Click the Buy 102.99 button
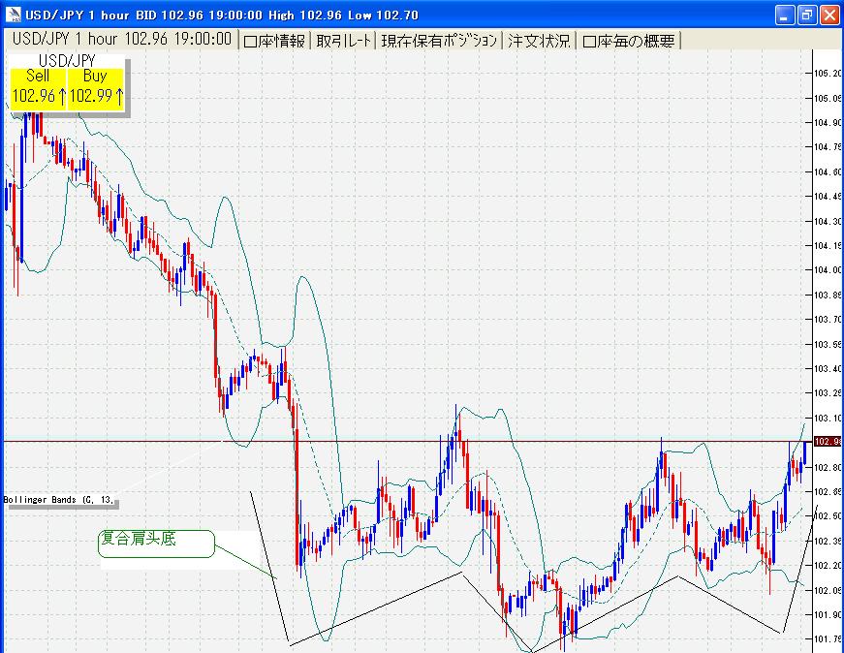 point(96,87)
